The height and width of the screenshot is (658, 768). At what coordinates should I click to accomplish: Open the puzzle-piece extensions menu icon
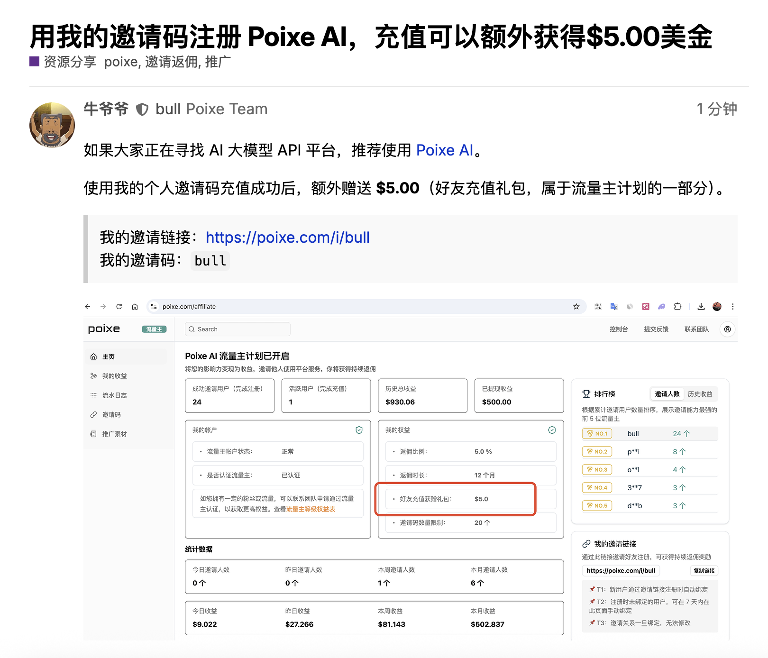[x=677, y=307]
